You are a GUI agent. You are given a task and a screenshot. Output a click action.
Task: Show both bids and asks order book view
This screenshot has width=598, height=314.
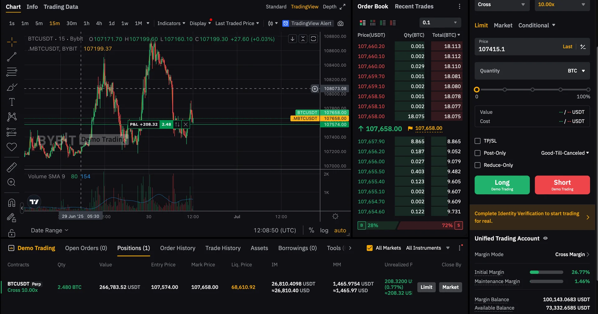tap(363, 23)
